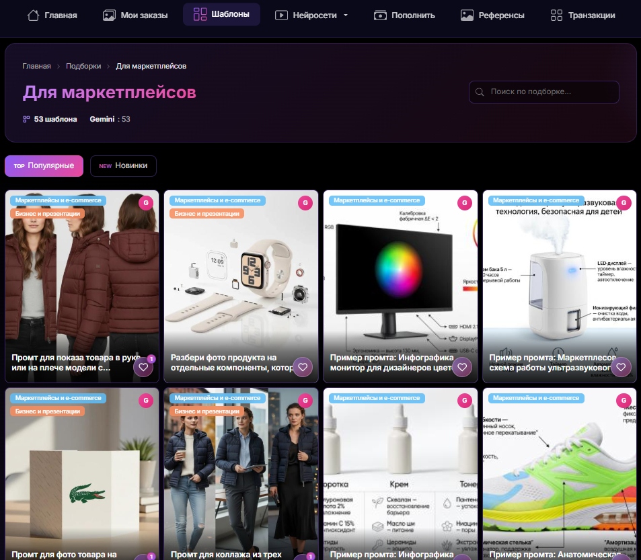Go to Главная breadcrumb link
641x560 pixels.
(36, 66)
